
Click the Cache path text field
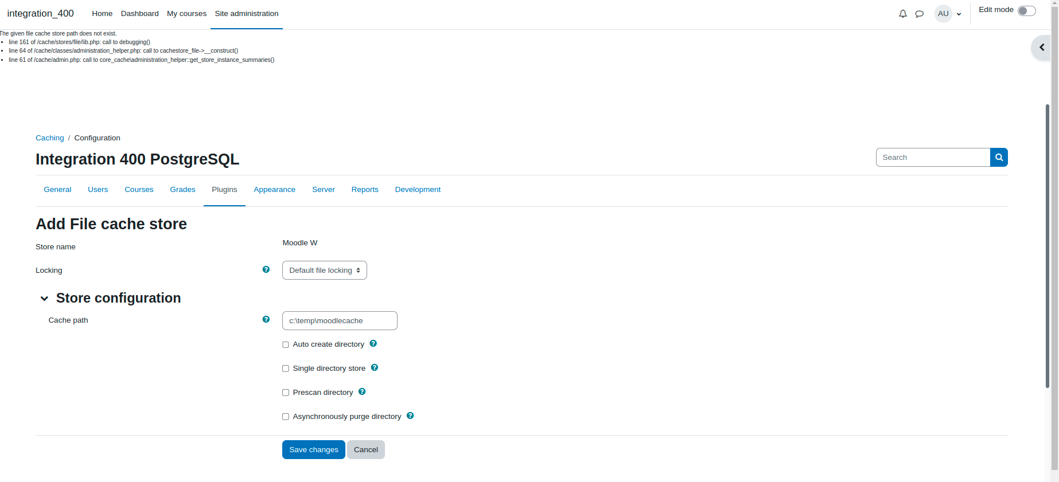pyautogui.click(x=340, y=321)
